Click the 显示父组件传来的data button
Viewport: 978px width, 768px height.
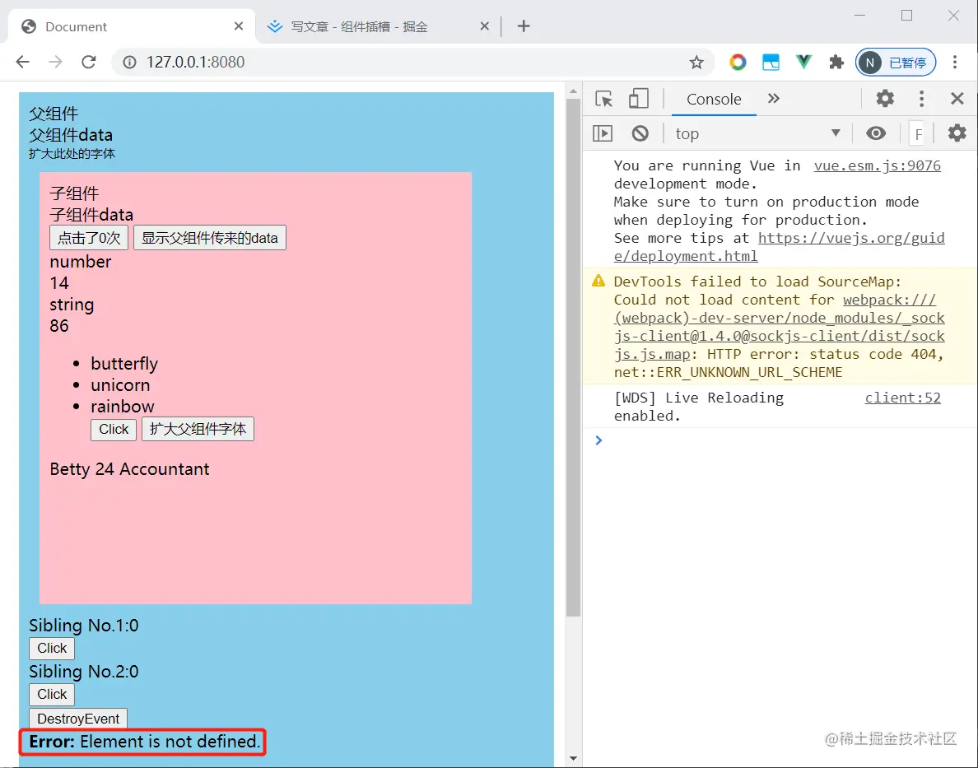point(210,238)
